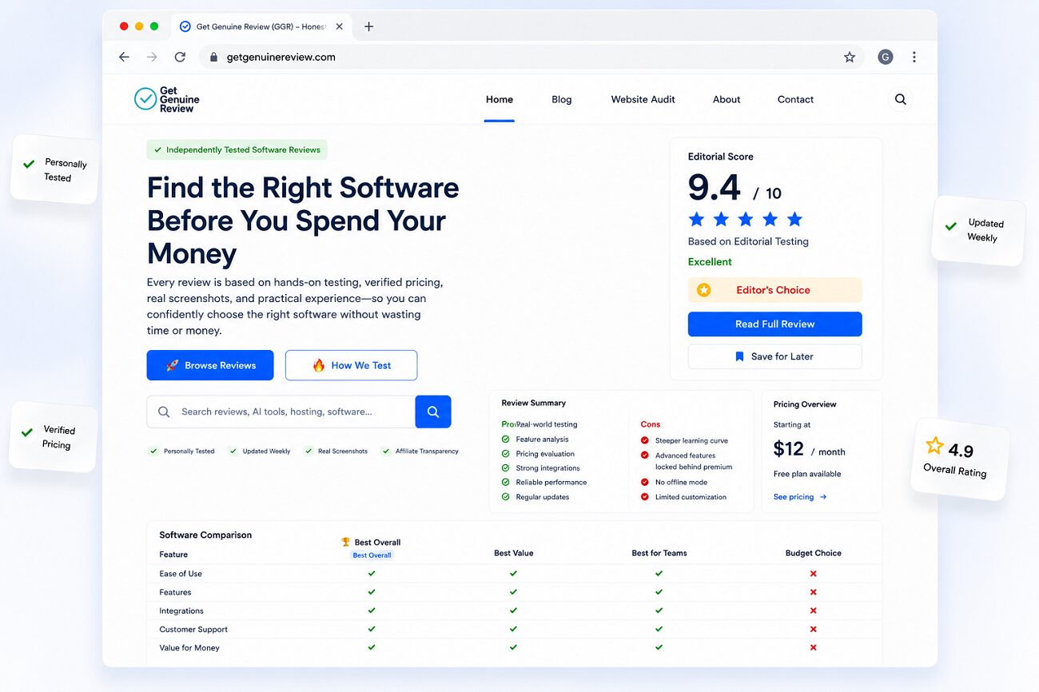Click the Get Genuine Review logo

pyautogui.click(x=167, y=99)
